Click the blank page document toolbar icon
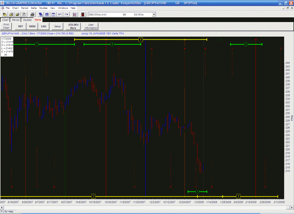The image size is (294, 214). tap(24, 15)
